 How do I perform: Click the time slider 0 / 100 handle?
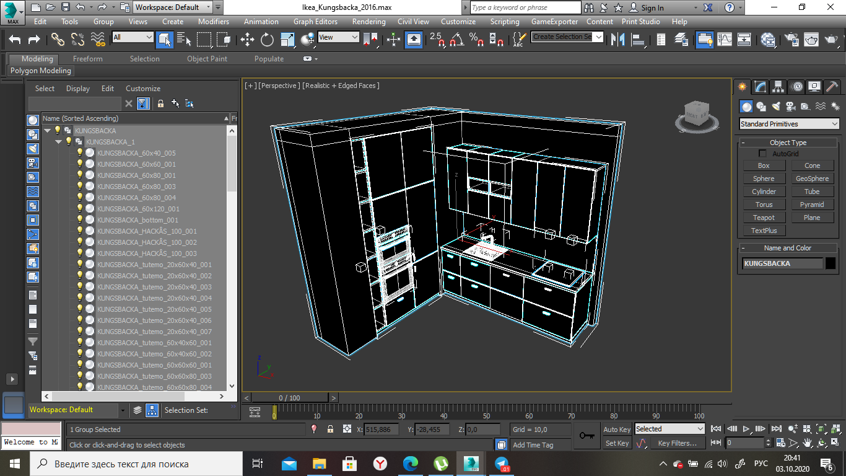[289, 398]
